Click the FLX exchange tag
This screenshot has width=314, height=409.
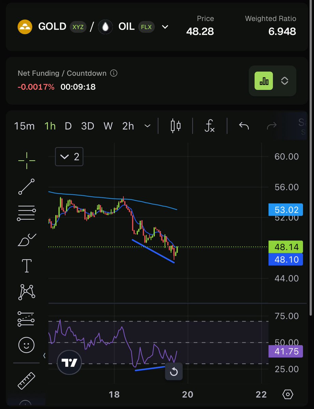[x=146, y=27]
